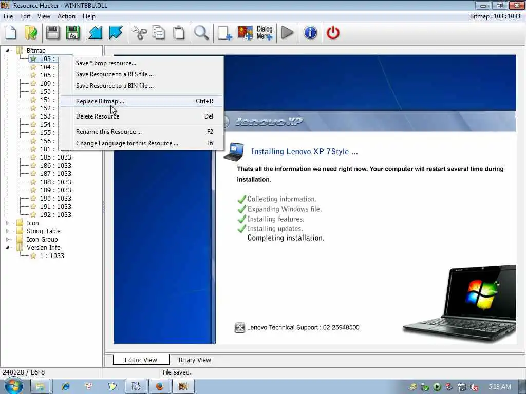Collapse the Version Info tree folder

[x=7, y=248]
